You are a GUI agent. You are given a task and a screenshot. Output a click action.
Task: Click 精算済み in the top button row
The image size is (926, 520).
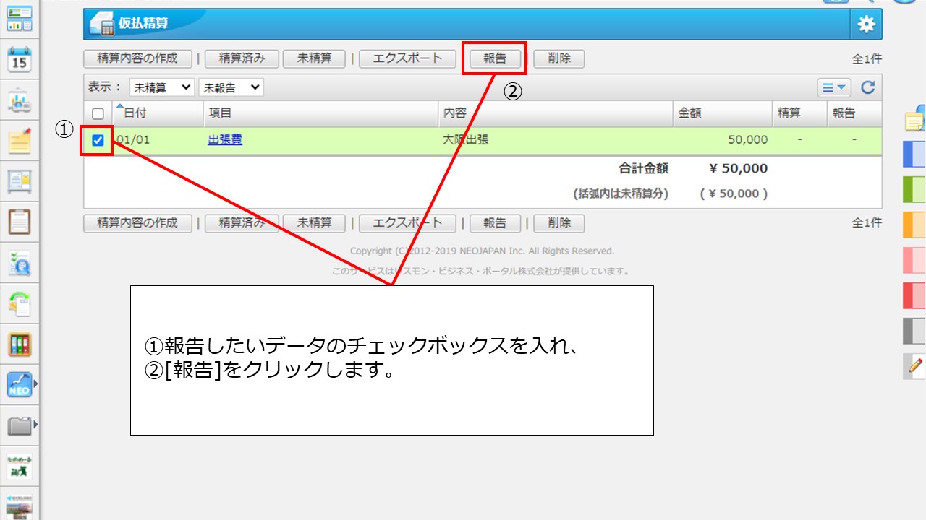(x=242, y=58)
